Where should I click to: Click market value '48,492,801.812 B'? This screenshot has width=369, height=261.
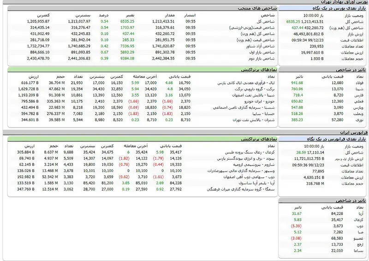[x=308, y=34]
